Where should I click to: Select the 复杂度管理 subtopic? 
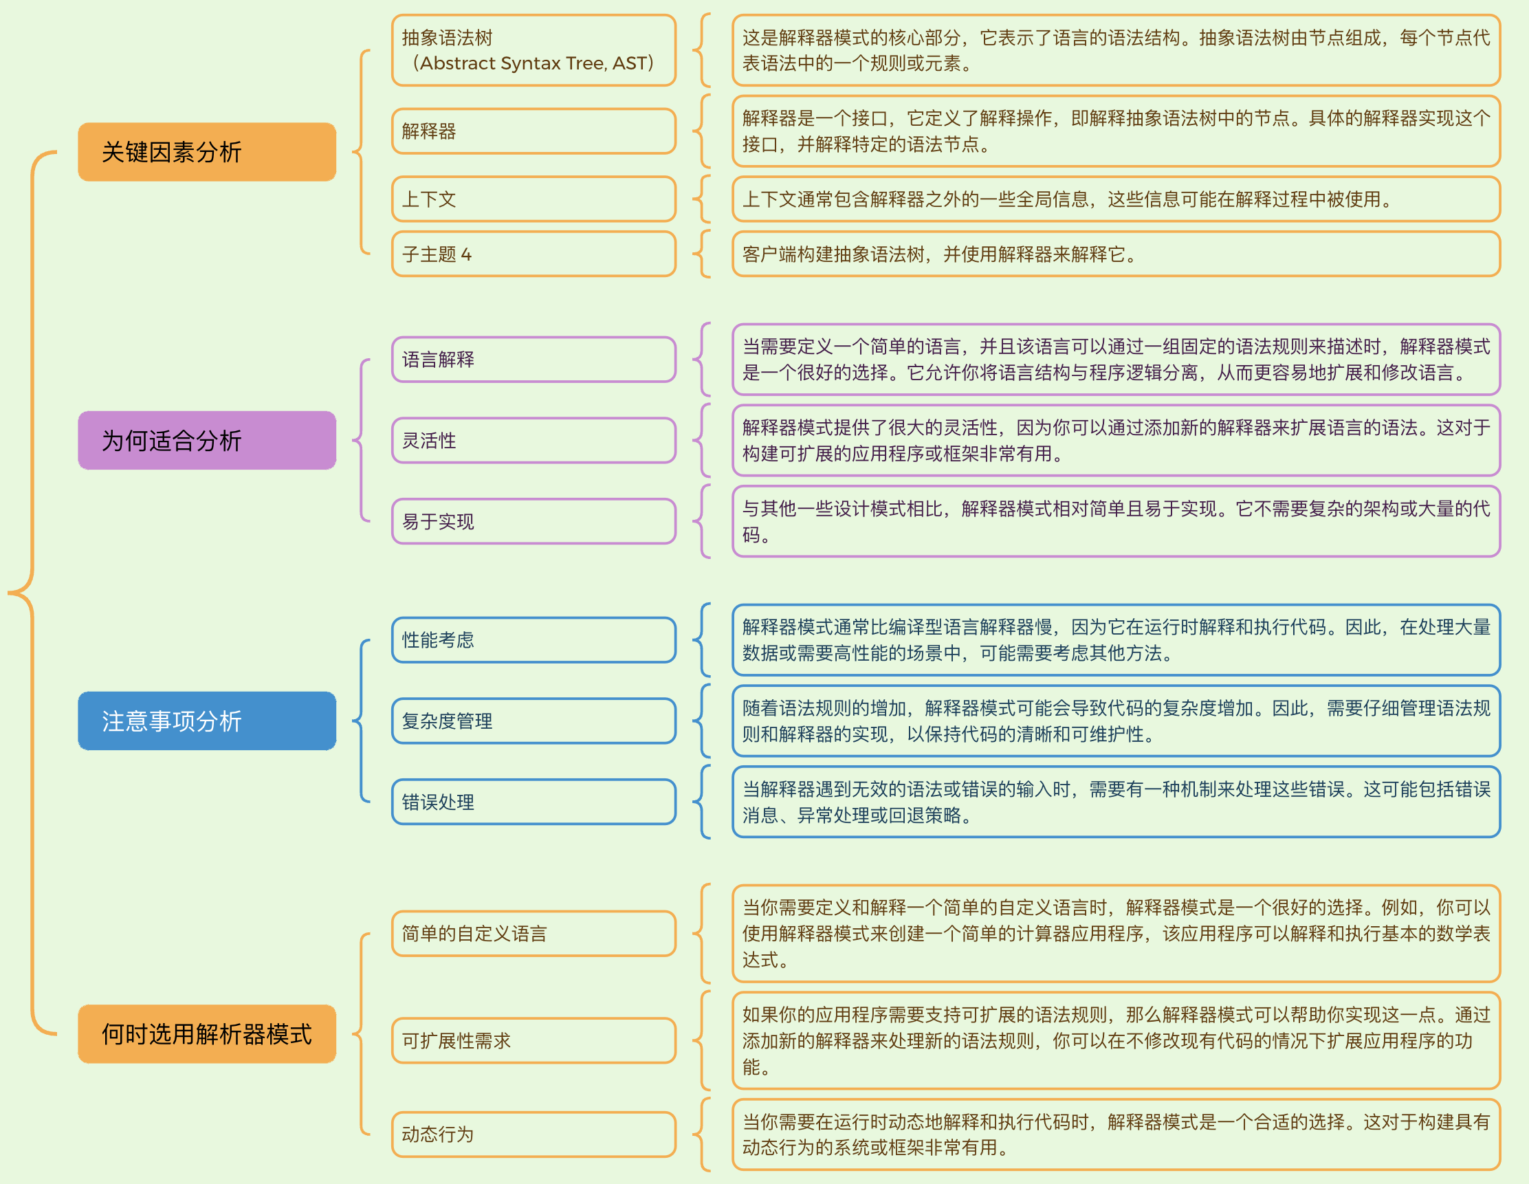click(533, 721)
